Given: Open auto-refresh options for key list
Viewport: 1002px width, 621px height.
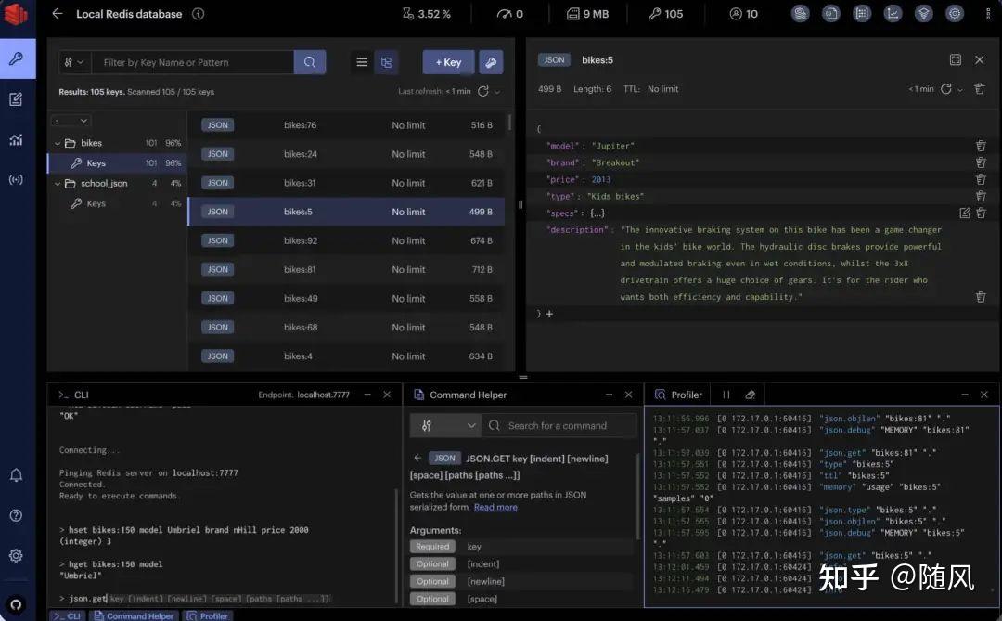Looking at the screenshot, I should [497, 92].
